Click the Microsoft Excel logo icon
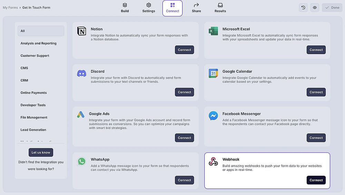Screen dimensions: 345x195 coord(213,31)
